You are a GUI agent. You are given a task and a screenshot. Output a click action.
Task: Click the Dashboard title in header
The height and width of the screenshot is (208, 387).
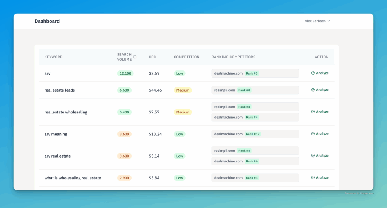click(x=47, y=21)
